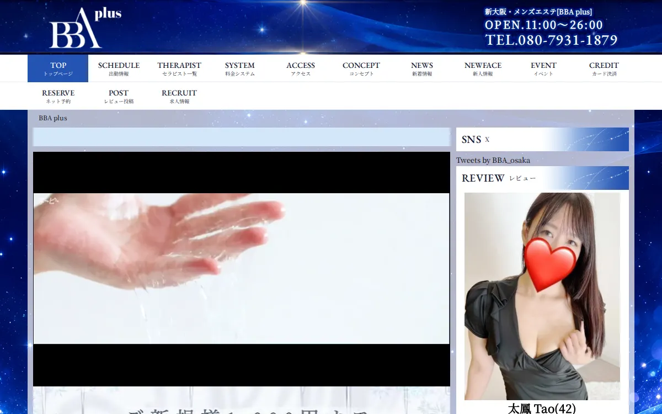Open the EVENT menu item
This screenshot has height=414, width=662.
click(543, 68)
